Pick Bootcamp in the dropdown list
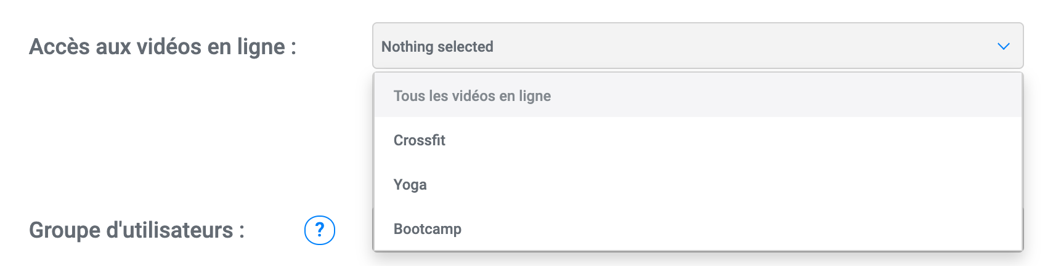 428,229
